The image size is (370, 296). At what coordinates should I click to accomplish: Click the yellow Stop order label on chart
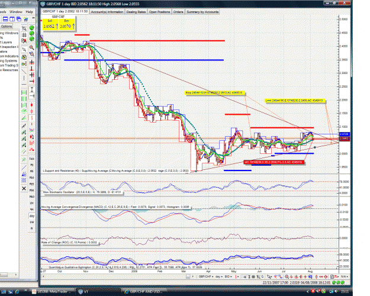tap(215, 93)
